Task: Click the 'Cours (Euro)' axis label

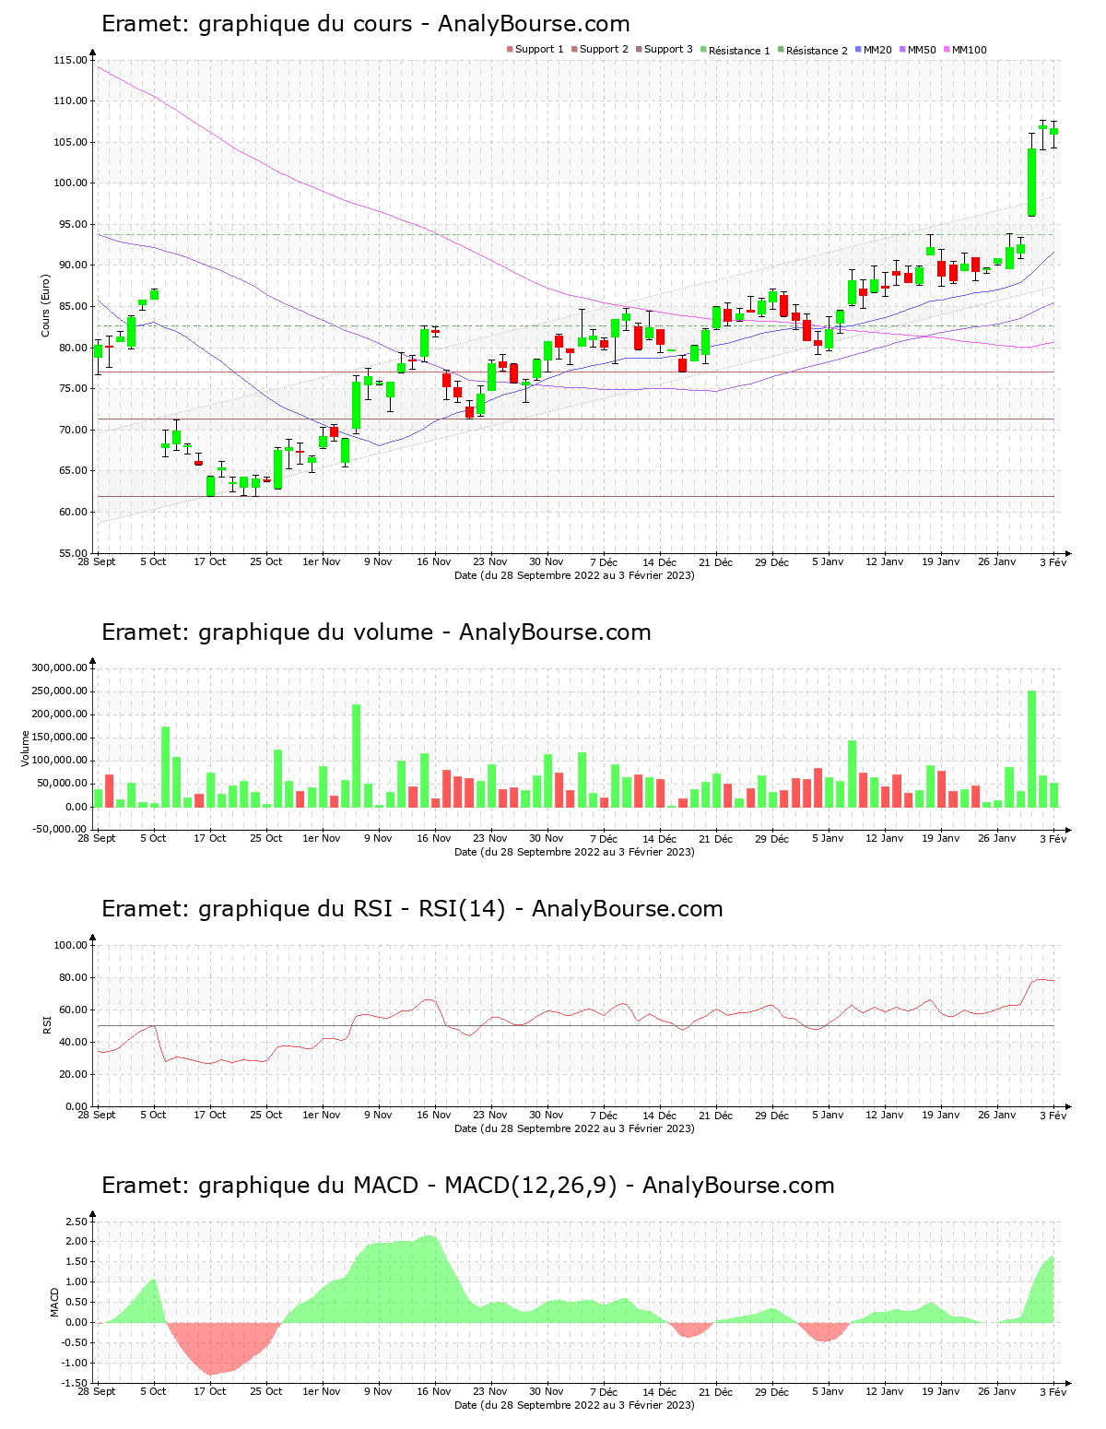Action: tap(45, 306)
